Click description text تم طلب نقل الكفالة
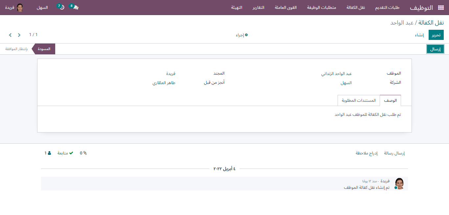This screenshot has width=449, height=215. (368, 115)
